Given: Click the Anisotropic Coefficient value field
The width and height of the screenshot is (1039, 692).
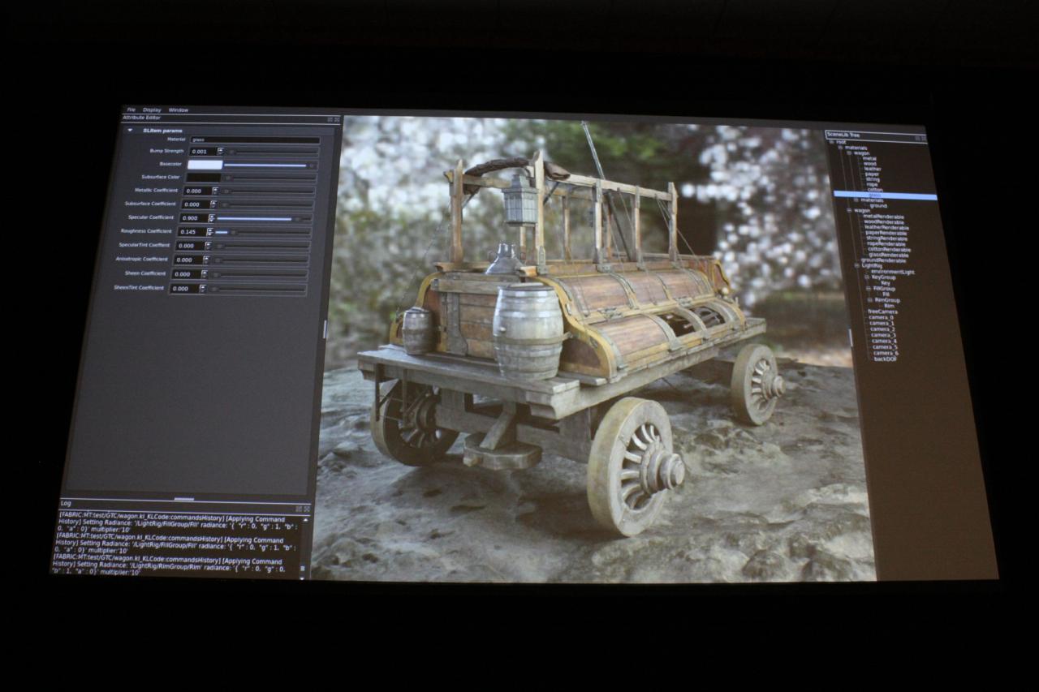Looking at the screenshot, I should [x=188, y=260].
